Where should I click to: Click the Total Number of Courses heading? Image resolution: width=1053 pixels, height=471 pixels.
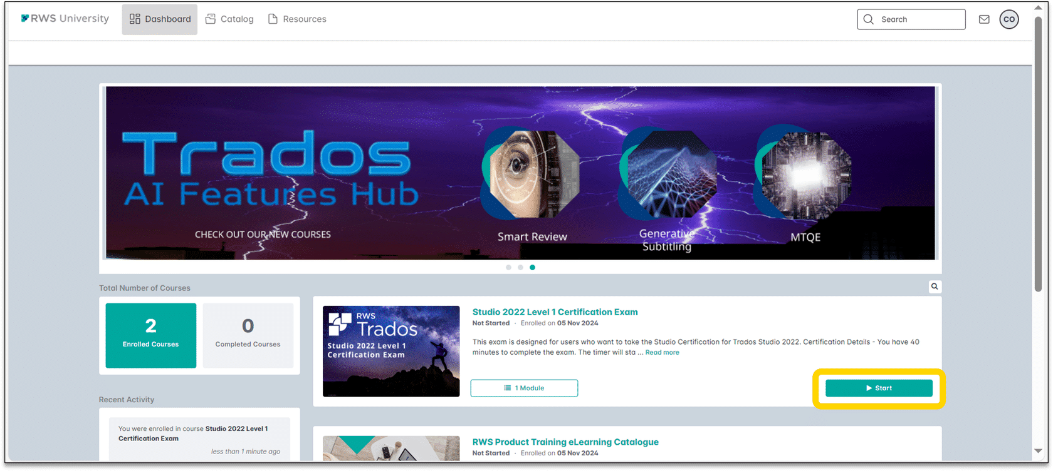145,288
